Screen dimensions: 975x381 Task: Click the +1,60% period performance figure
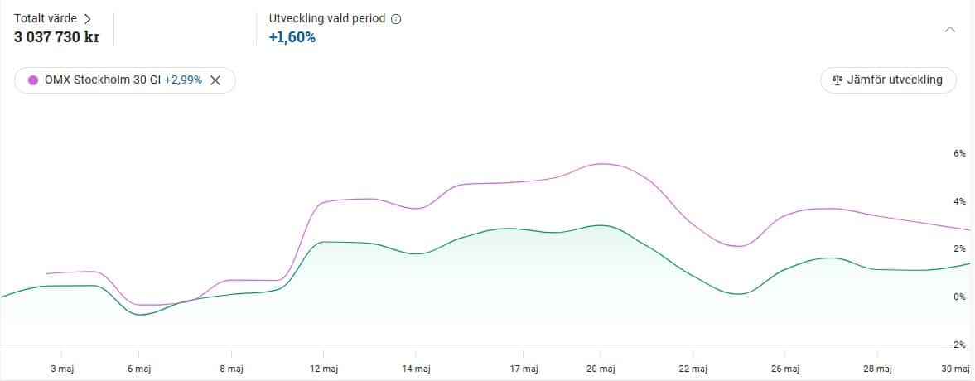pyautogui.click(x=292, y=37)
